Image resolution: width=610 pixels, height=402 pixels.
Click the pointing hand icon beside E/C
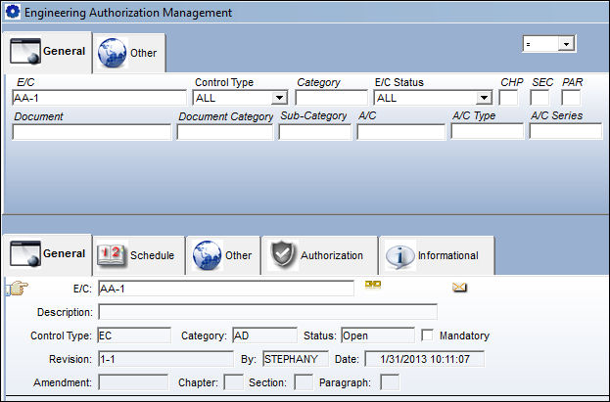coord(18,289)
